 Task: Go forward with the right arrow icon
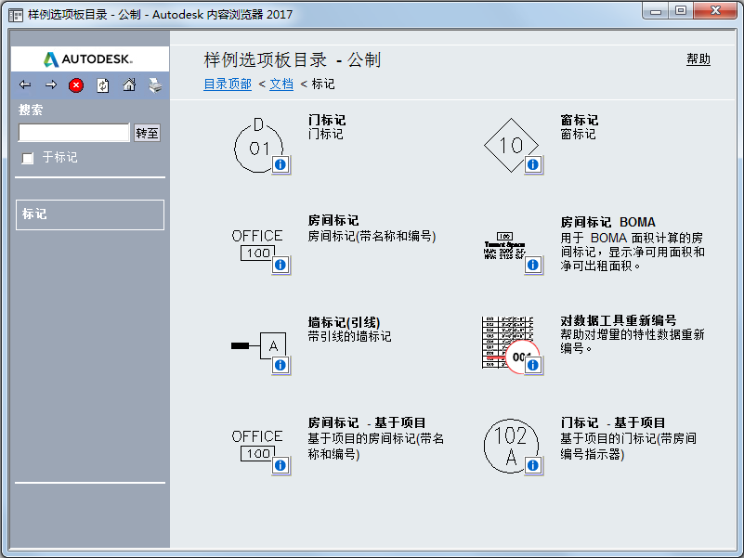(x=51, y=84)
